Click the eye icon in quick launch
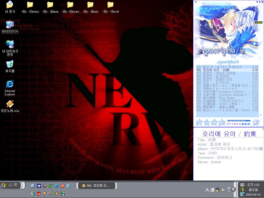 click(63, 193)
